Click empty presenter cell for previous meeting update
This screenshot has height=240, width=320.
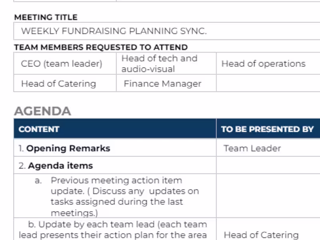coord(268,196)
